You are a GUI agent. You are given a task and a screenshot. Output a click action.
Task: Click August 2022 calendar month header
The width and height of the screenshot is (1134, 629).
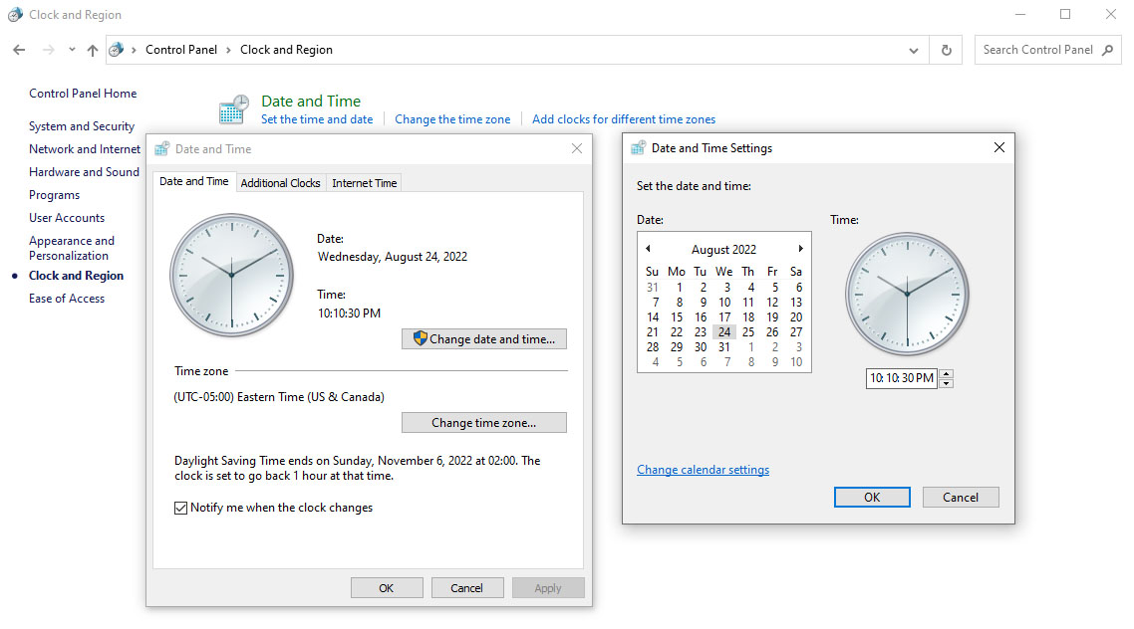click(723, 249)
